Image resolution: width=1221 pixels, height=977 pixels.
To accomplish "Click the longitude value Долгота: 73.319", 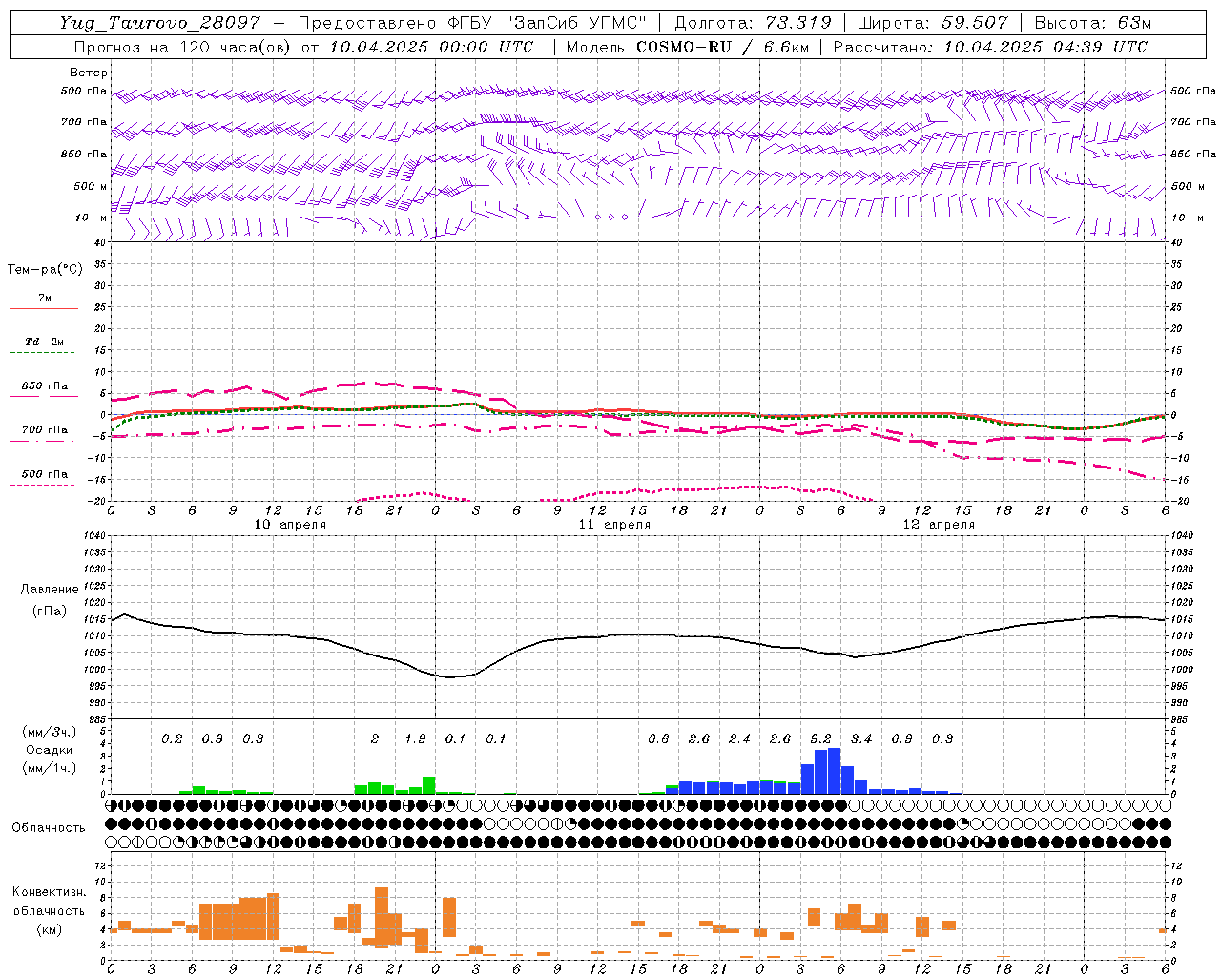I will point(753,23).
